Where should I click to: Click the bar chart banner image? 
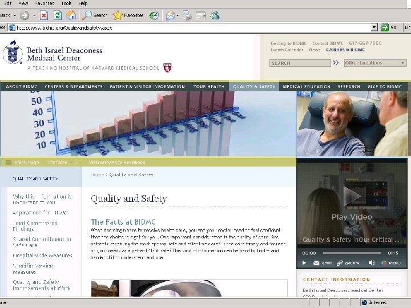pyautogui.click(x=148, y=124)
